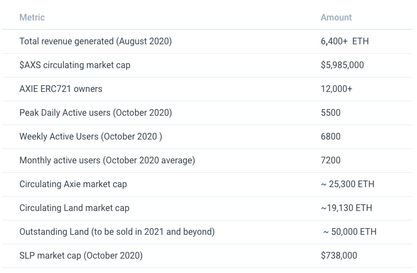The width and height of the screenshot is (417, 273).
Task: Click the 6,400+ ETH amount
Action: pyautogui.click(x=345, y=42)
